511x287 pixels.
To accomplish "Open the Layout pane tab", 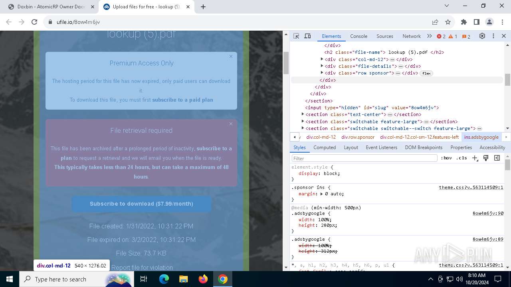I will (351, 147).
